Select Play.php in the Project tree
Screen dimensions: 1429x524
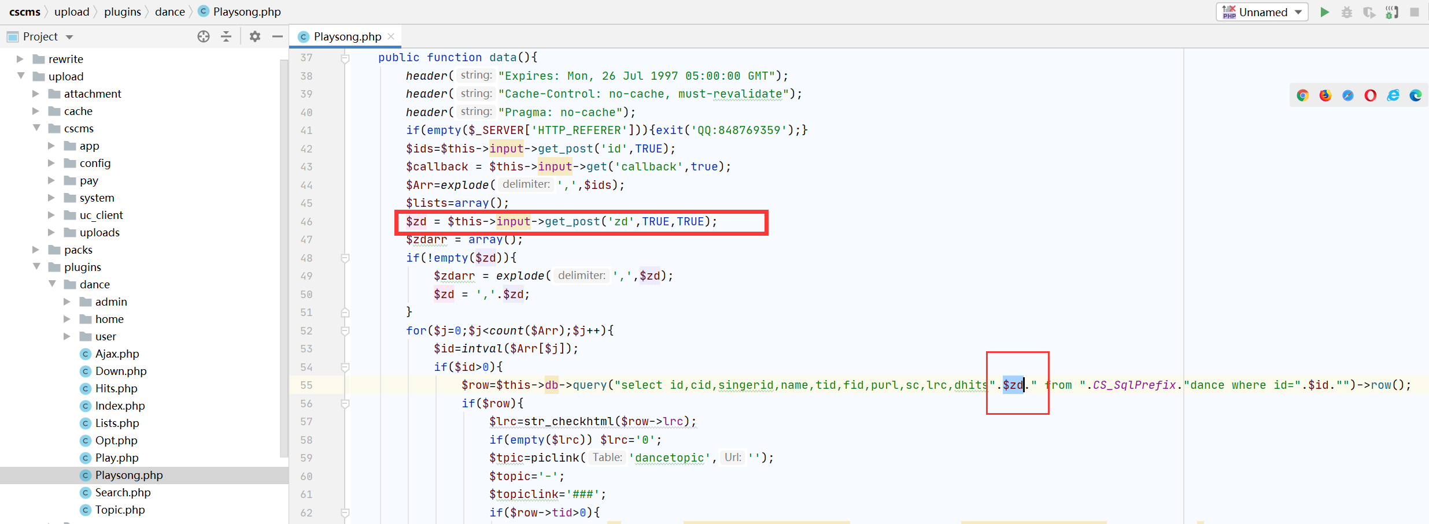click(117, 458)
